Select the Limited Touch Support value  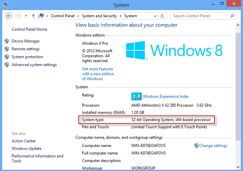point(169,127)
